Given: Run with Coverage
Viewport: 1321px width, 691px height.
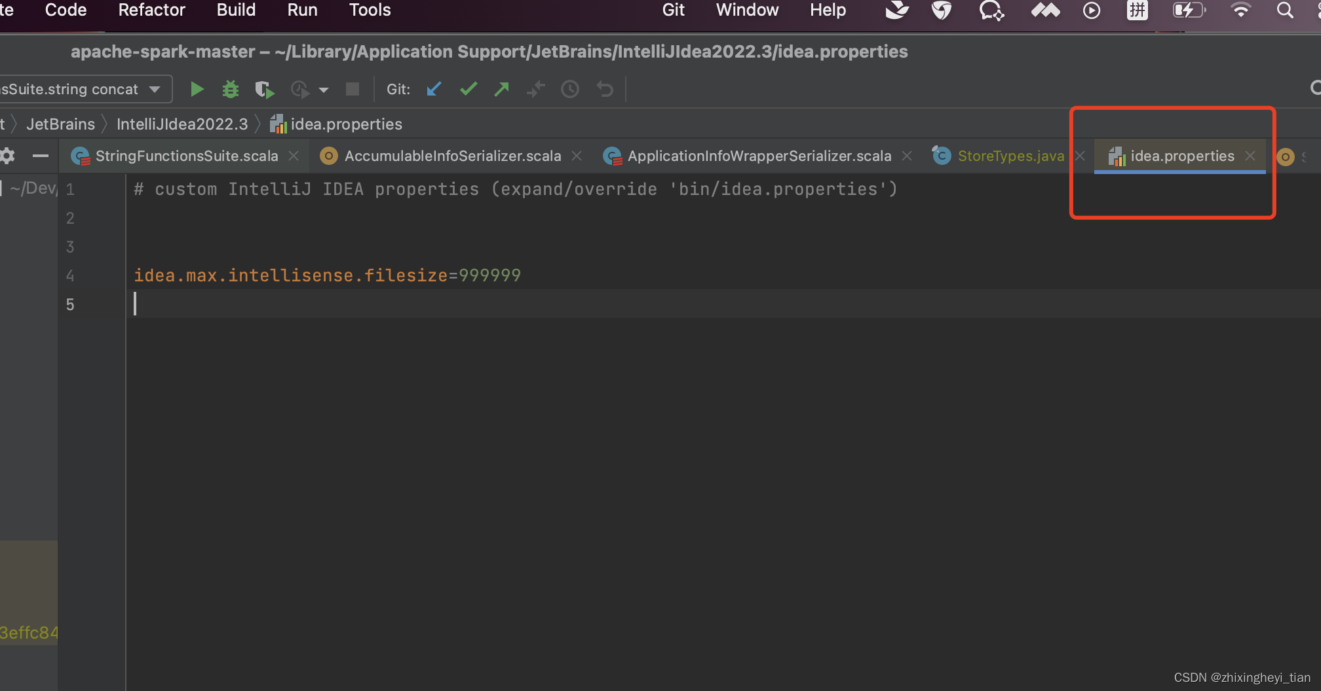Looking at the screenshot, I should pyautogui.click(x=264, y=89).
